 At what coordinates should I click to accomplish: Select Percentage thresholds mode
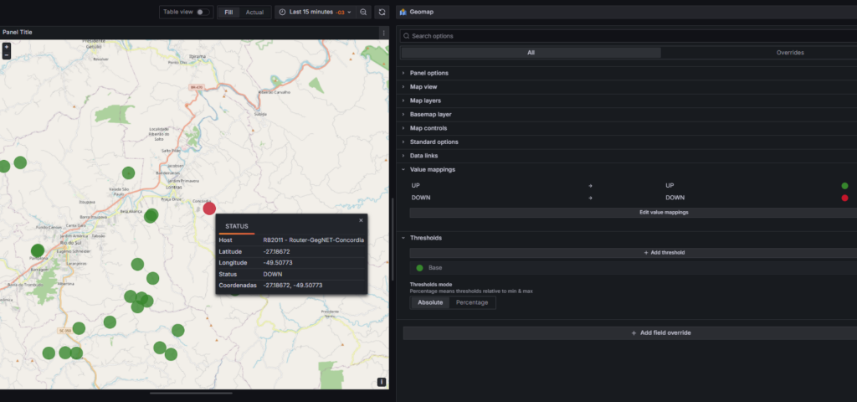(472, 302)
